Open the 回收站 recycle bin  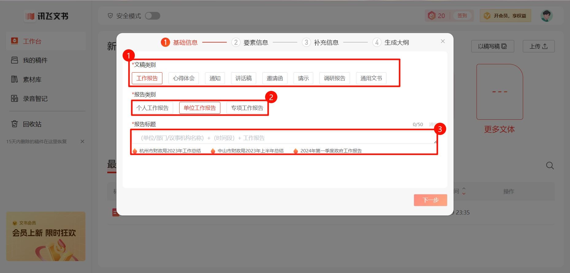(x=32, y=124)
